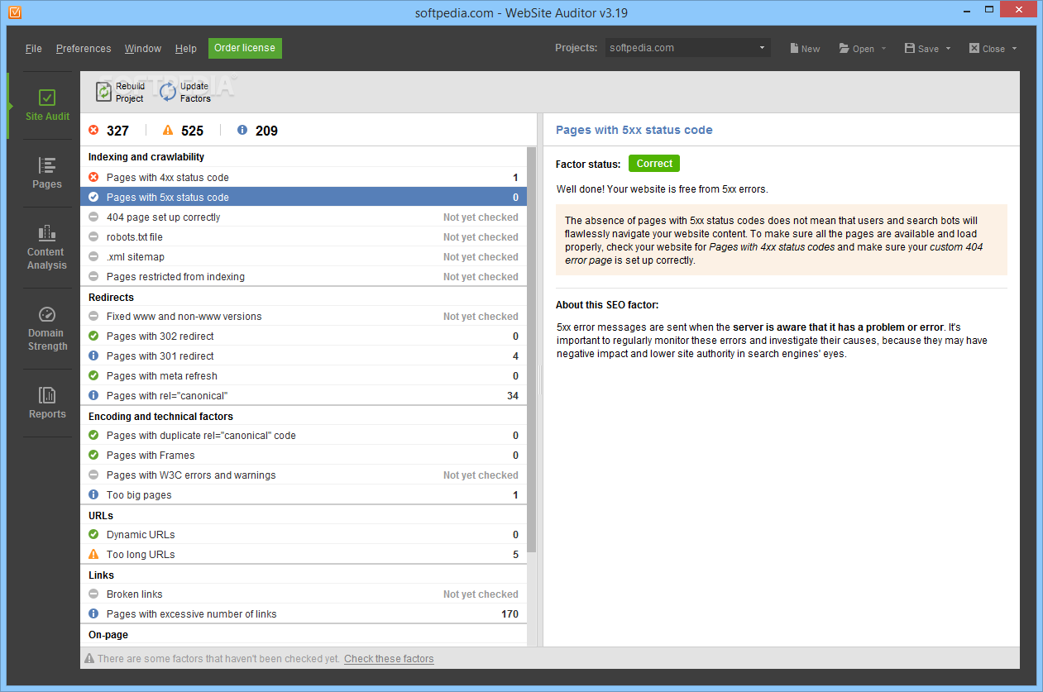Click the Save project disk icon
Screen dimensions: 1043x692
(909, 48)
